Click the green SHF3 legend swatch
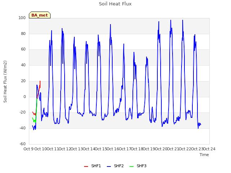The image size is (231, 173). point(131,167)
